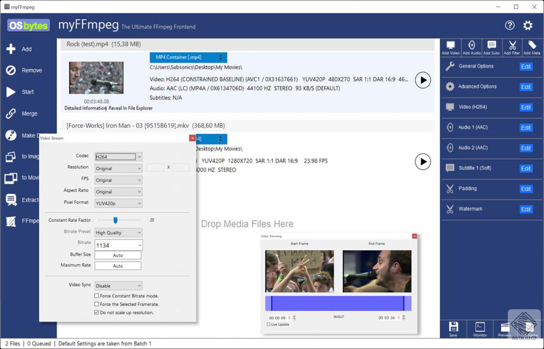Enable Force Constant Bitrate mode
The width and height of the screenshot is (544, 349).
point(96,295)
